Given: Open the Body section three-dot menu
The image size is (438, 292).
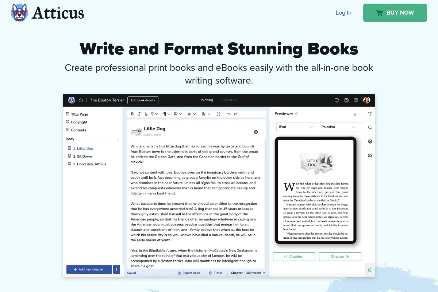Looking at the screenshot, I should click(118, 139).
